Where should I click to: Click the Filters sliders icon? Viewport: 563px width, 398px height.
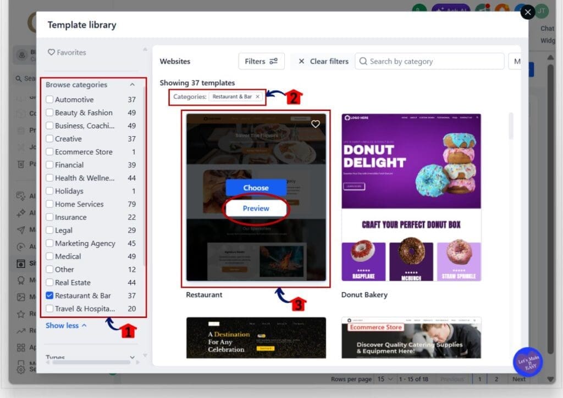pos(274,61)
